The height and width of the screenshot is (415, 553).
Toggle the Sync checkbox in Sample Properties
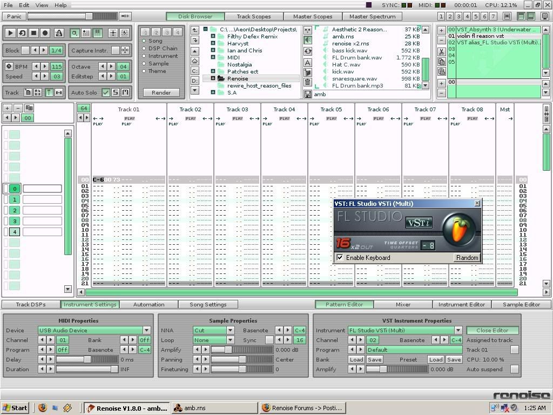pos(269,340)
